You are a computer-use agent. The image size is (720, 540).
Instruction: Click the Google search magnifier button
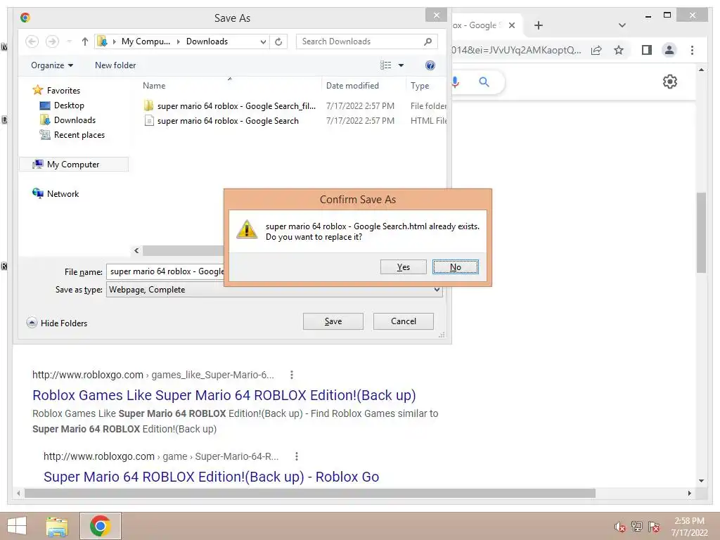click(x=484, y=82)
